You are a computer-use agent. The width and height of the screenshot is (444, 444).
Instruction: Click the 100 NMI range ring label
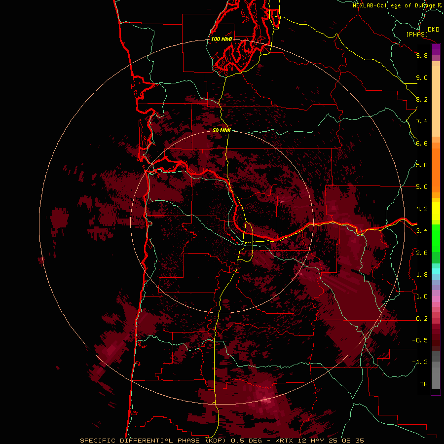(x=222, y=39)
